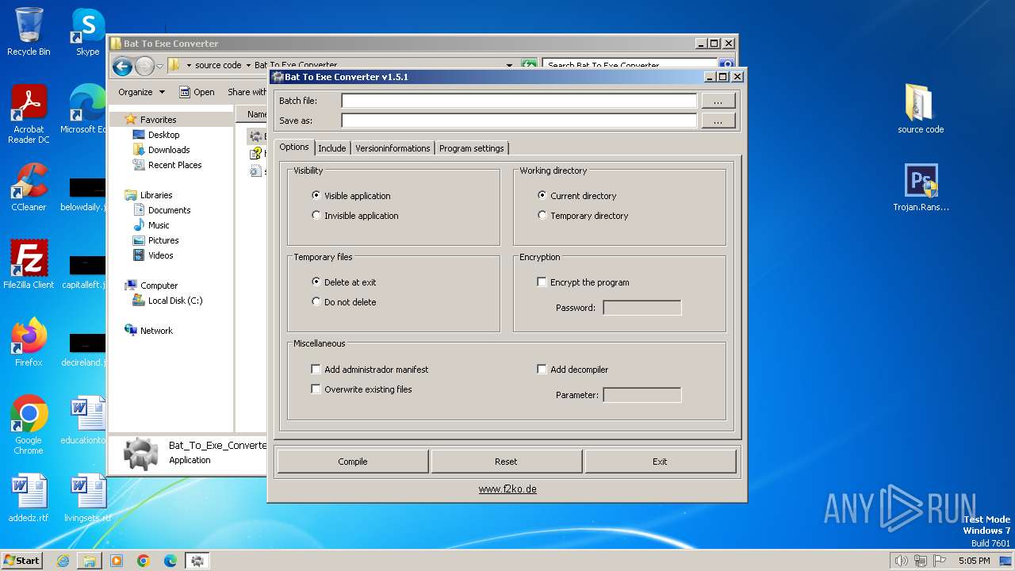
Task: Click the volume icon in system tray
Action: [x=901, y=561]
